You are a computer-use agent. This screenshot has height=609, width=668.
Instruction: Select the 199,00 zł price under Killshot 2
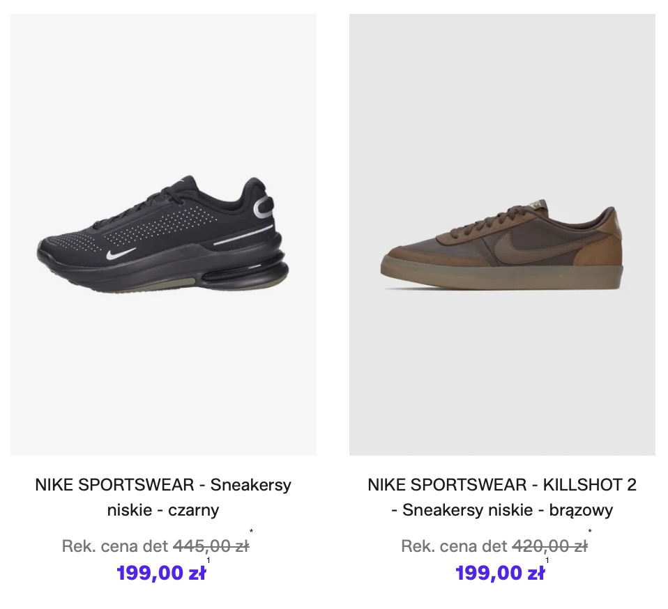(500, 573)
